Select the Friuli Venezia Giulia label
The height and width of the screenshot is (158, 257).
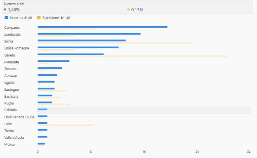[x=19, y=117]
